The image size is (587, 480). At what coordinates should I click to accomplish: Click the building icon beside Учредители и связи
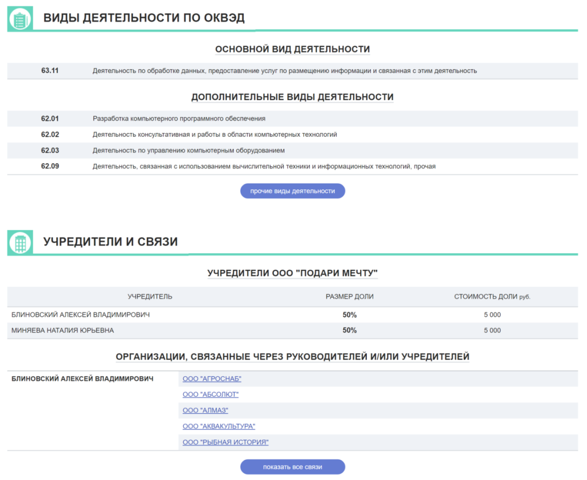(x=20, y=243)
